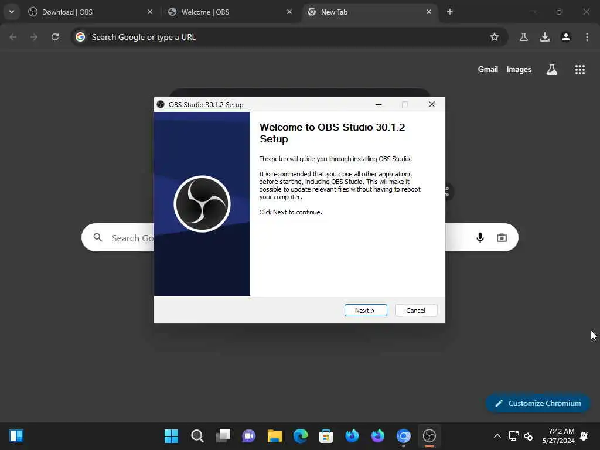Click the flask icon beside Images
600x450 pixels.
pyautogui.click(x=552, y=70)
